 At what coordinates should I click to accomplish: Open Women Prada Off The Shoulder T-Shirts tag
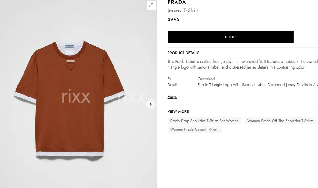280,121
